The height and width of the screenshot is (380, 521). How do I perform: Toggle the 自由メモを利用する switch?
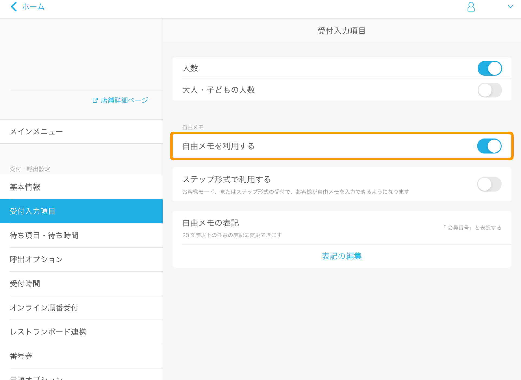click(489, 146)
